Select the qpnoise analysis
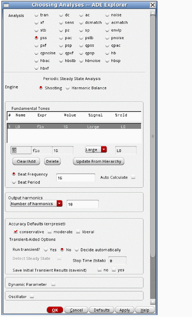192x317 pixels. click(36, 53)
